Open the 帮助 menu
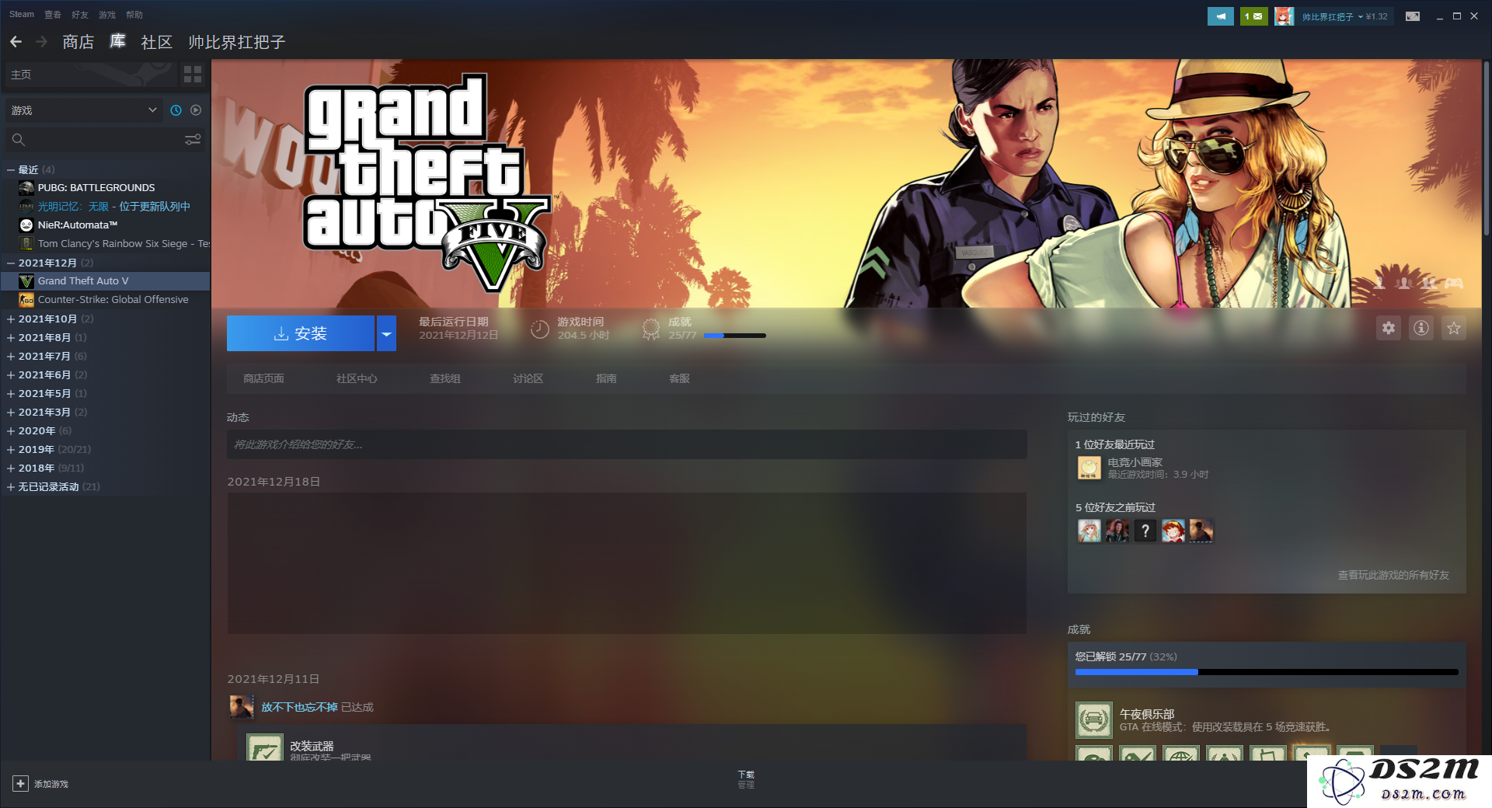The height and width of the screenshot is (808, 1492). pos(134,14)
